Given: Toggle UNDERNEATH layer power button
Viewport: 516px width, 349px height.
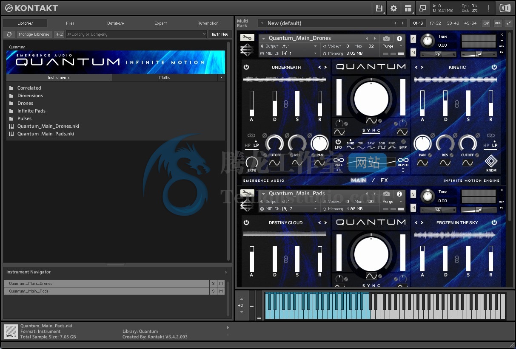Looking at the screenshot, I should coord(246,67).
